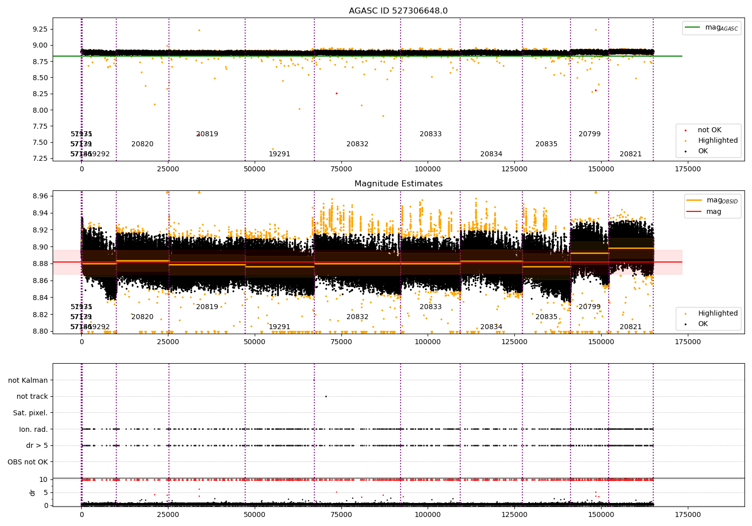Click obsid label 20819 in top panel
This screenshot has width=752, height=526.
pos(207,134)
